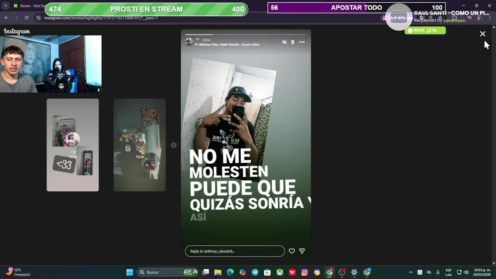Expand the system tray hidden icons chevron
The height and width of the screenshot is (279, 496).
pos(411,272)
